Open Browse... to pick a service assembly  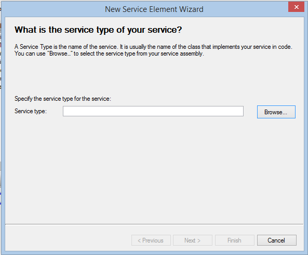pyautogui.click(x=276, y=112)
